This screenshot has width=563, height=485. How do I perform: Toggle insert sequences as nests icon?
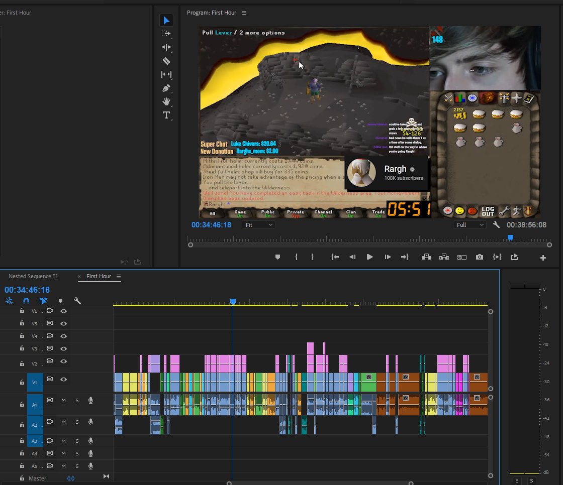tap(9, 301)
